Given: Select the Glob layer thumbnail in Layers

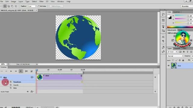Looking at the screenshot, I should click(174, 66).
